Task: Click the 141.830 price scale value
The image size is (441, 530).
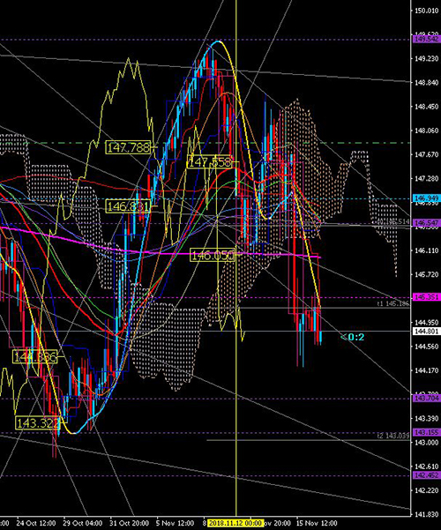Action: (x=427, y=514)
